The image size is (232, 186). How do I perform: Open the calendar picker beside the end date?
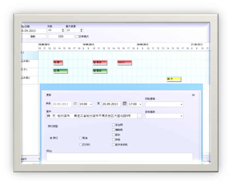click(124, 104)
